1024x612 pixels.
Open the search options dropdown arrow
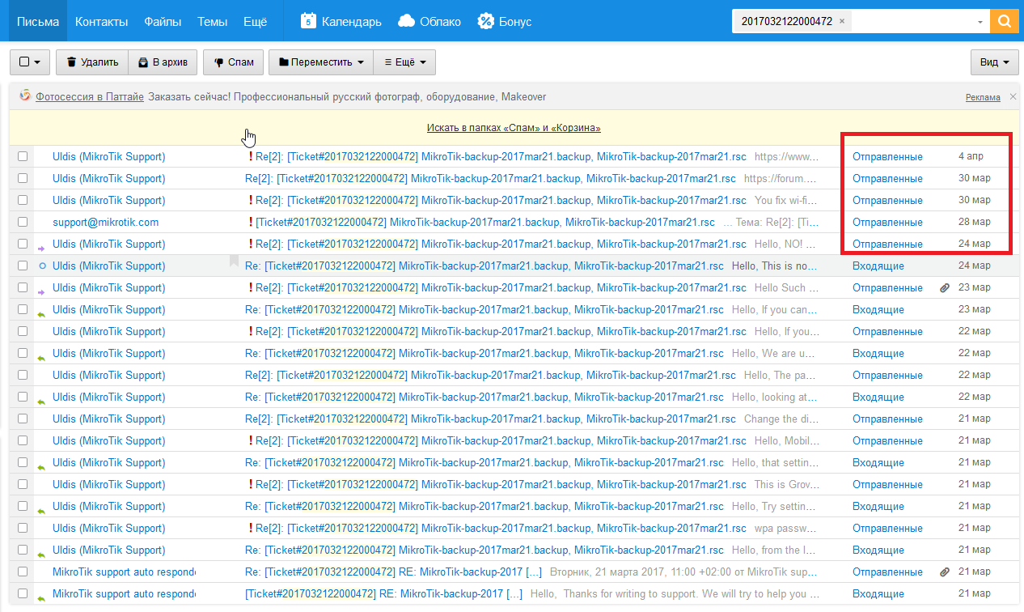pos(980,22)
